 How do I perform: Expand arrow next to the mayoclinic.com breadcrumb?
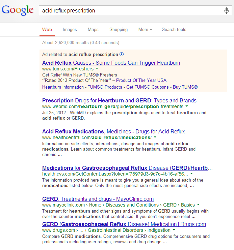click(x=198, y=205)
